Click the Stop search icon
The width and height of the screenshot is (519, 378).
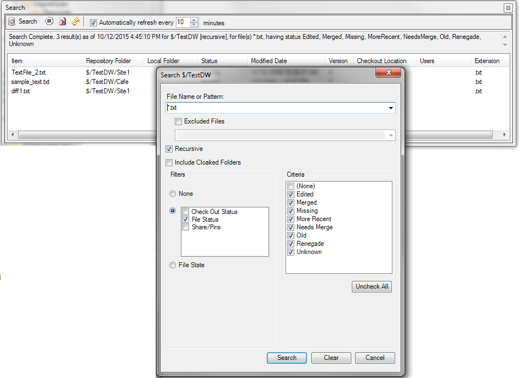[x=49, y=21]
